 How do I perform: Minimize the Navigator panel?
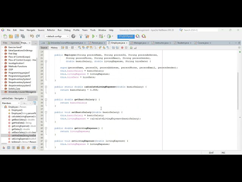coord(36,99)
